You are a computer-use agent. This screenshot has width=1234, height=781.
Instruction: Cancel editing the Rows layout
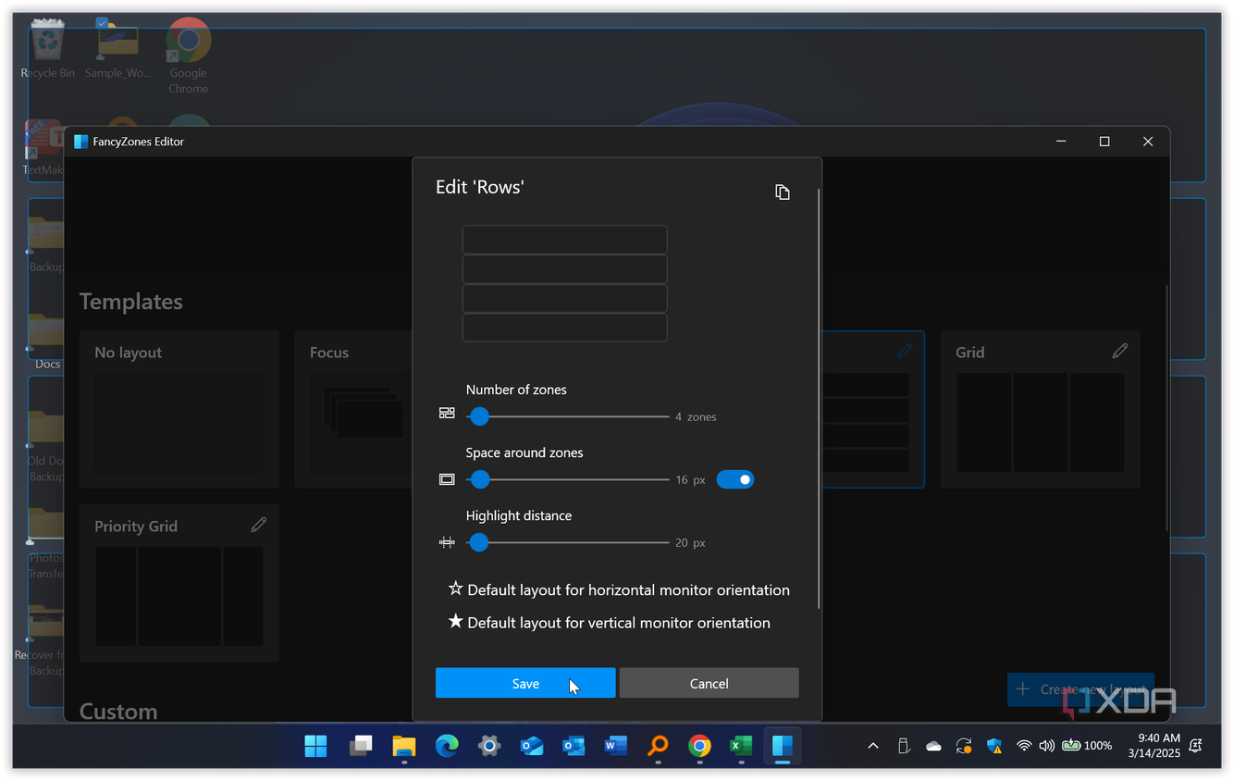[709, 683]
